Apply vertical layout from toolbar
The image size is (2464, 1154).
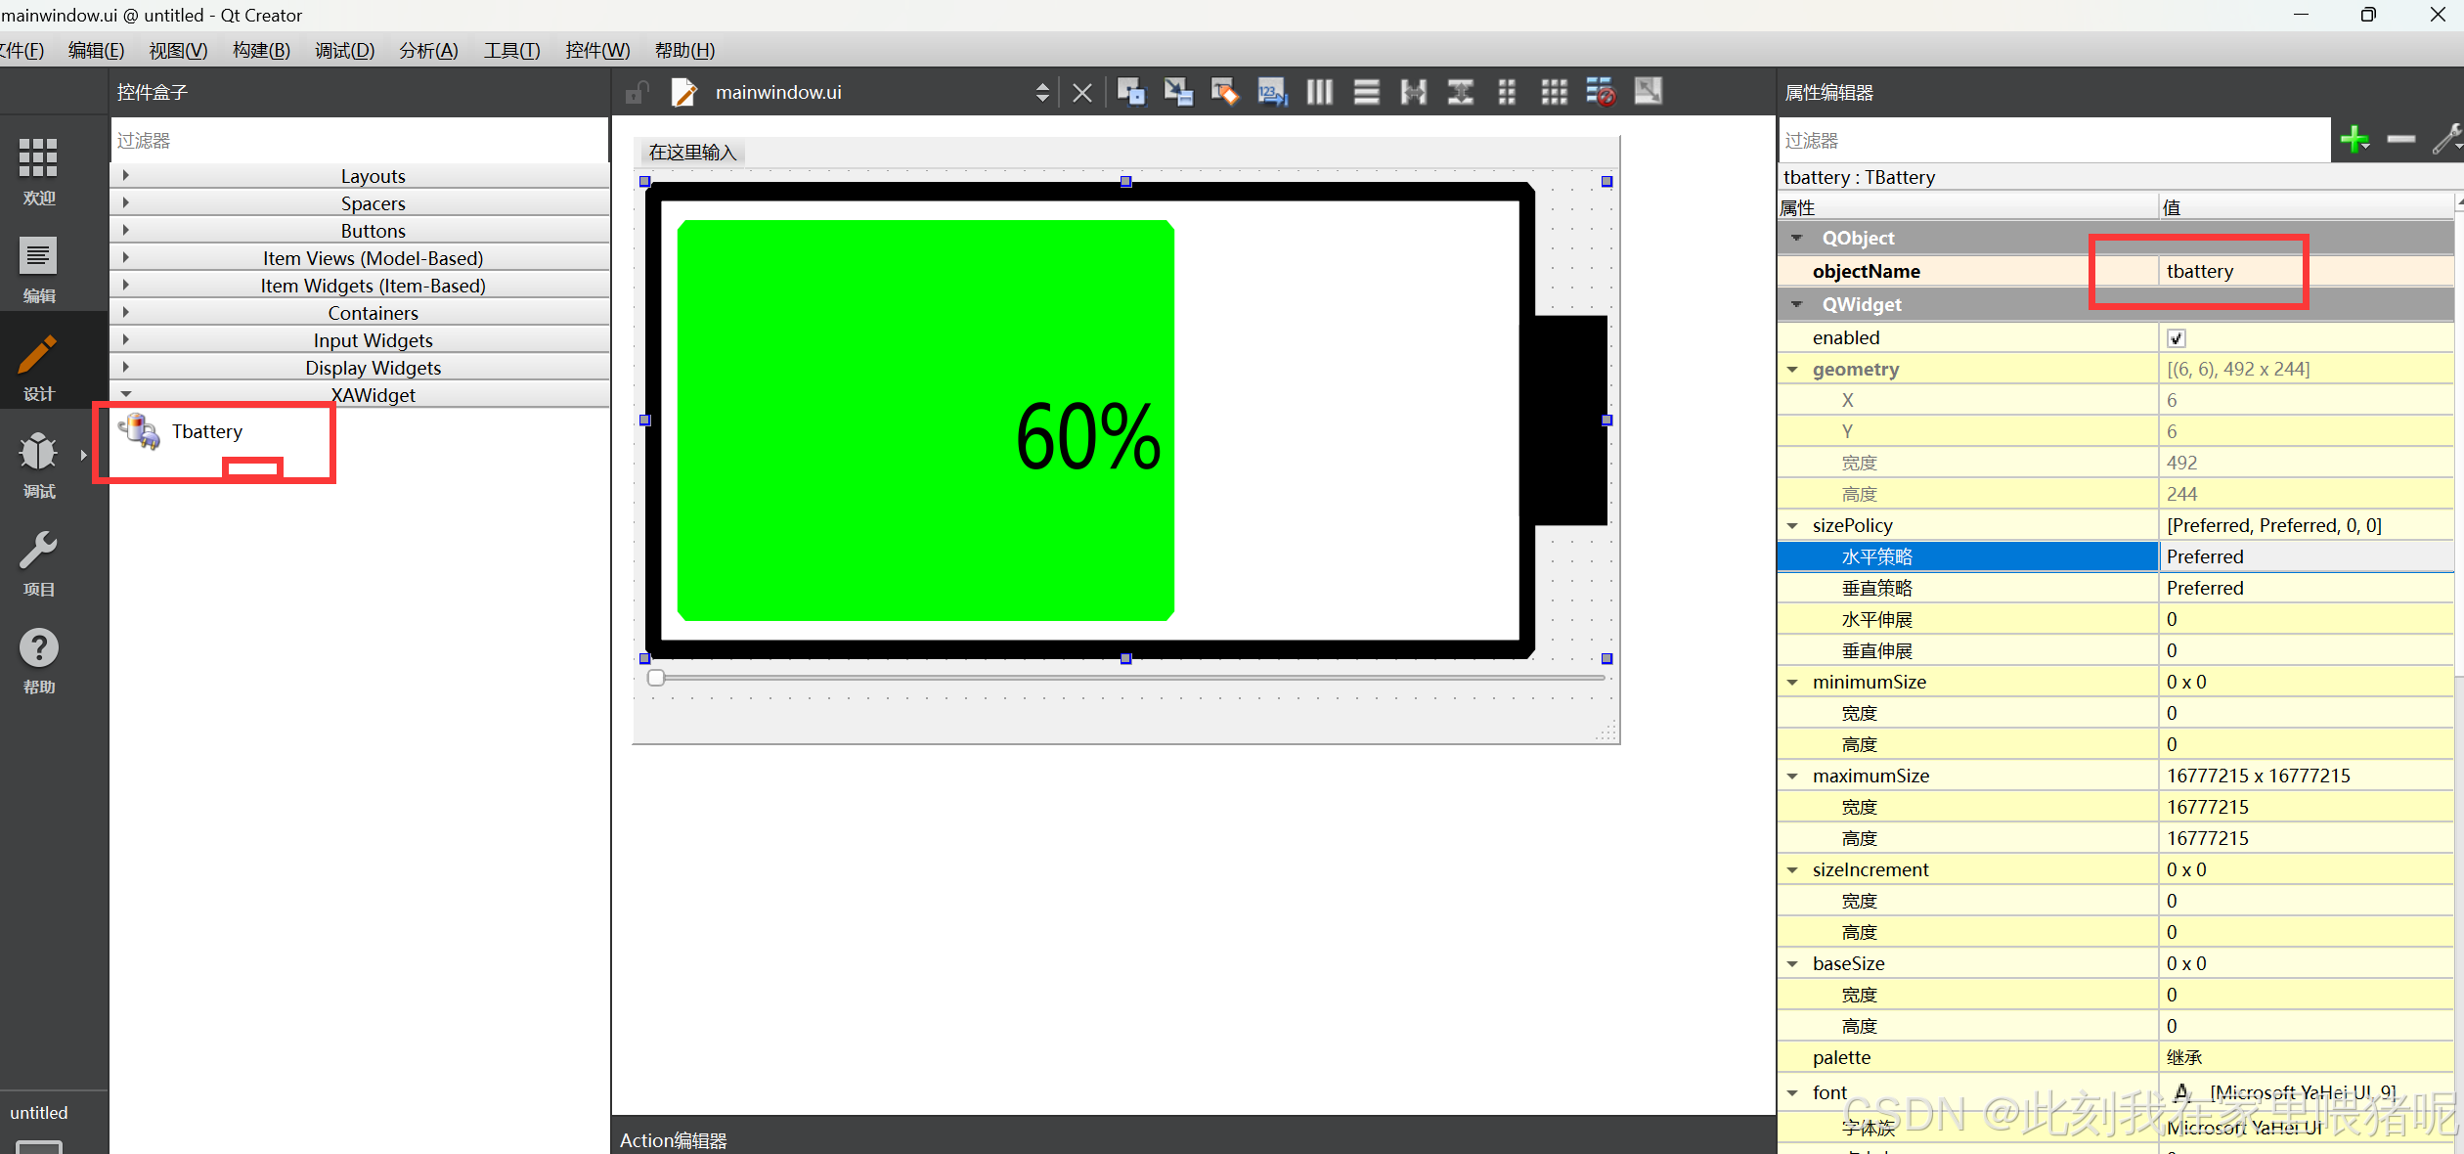click(1366, 92)
